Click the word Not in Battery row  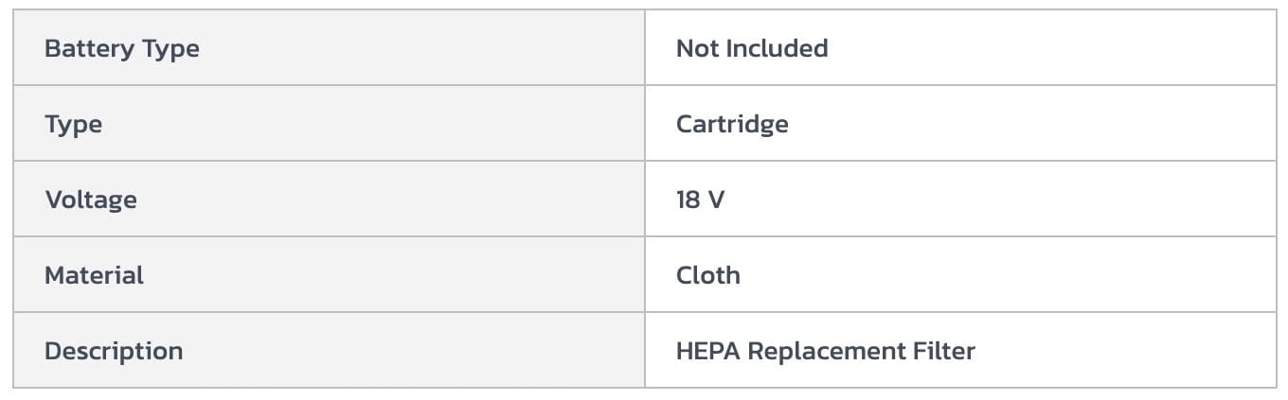pos(696,48)
